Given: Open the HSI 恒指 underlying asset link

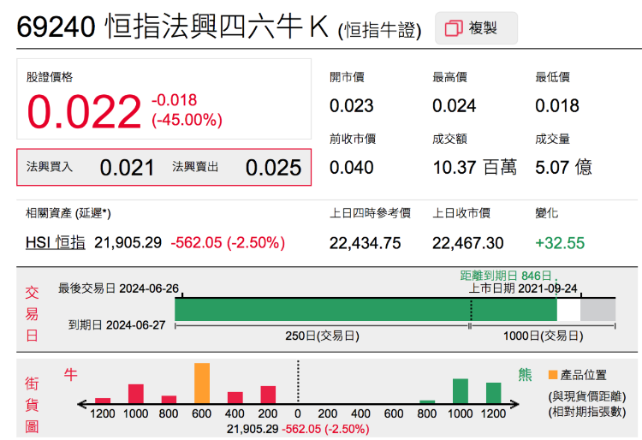Looking at the screenshot, I should click(56, 243).
